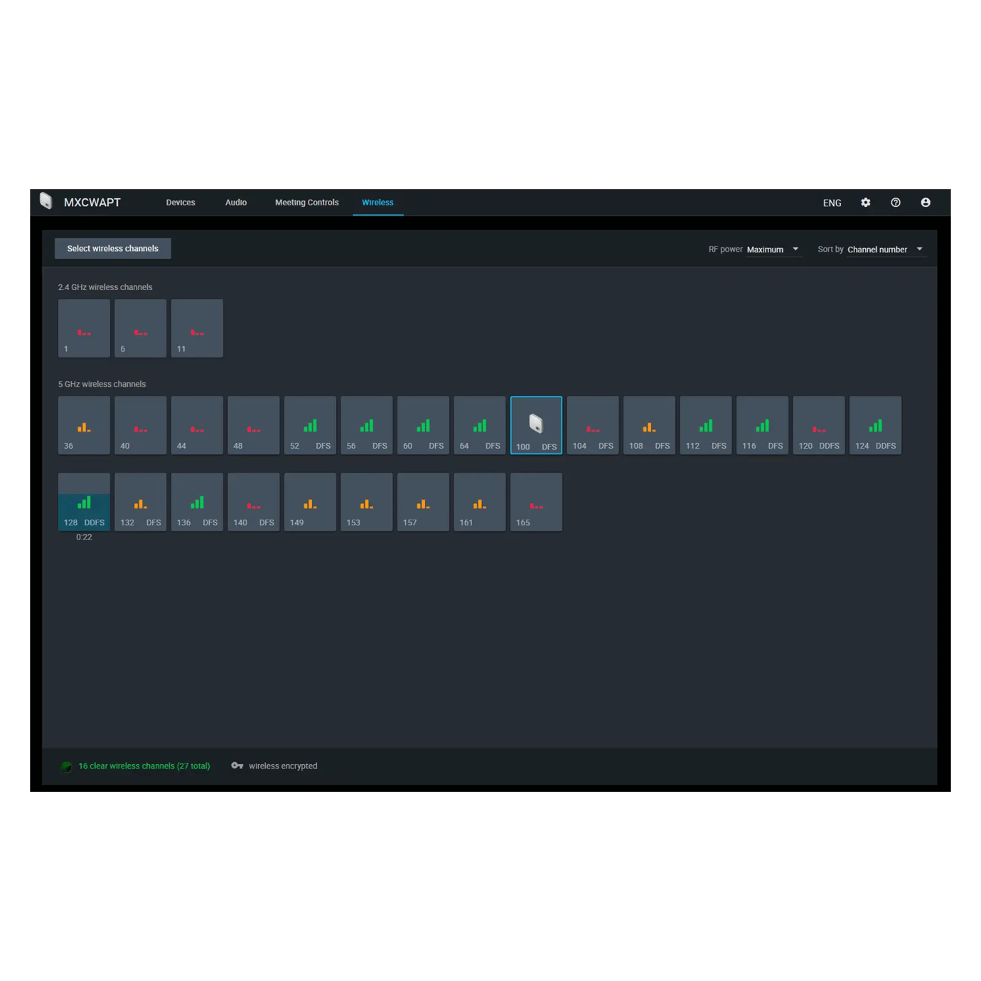Choose channel 149 tile
The width and height of the screenshot is (981, 981).
(x=310, y=502)
